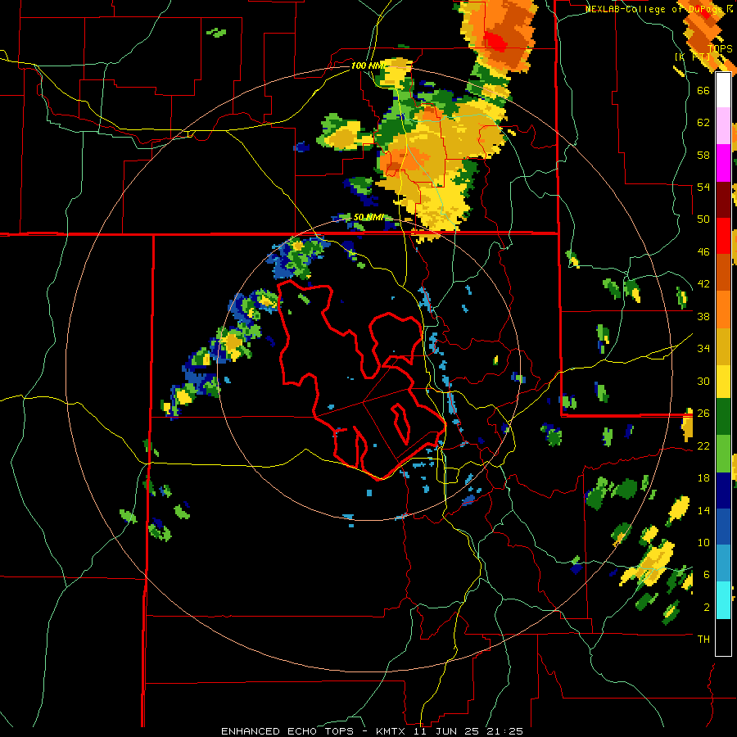The image size is (737, 737).
Task: Click the "KMTX" station identifier
Action: point(392,731)
